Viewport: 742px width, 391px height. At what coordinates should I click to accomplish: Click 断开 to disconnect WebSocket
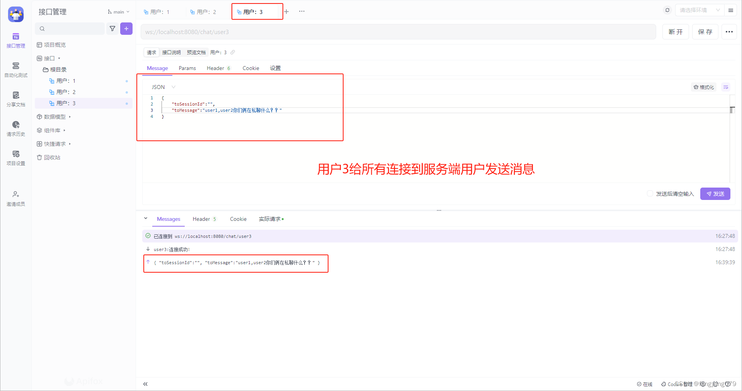click(675, 32)
